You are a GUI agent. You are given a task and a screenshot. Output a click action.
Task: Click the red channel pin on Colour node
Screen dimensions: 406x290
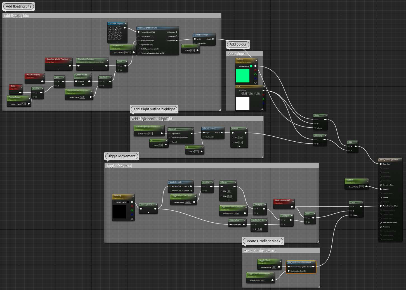255,70
